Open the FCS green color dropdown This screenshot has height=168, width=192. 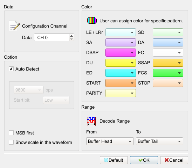[x=168, y=73]
